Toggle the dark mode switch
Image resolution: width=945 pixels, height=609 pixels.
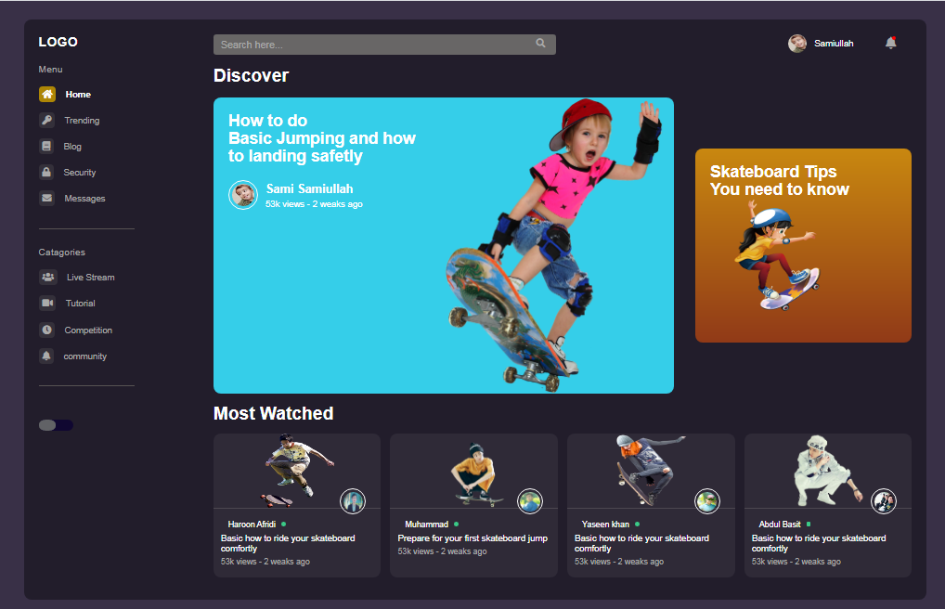[x=56, y=425]
